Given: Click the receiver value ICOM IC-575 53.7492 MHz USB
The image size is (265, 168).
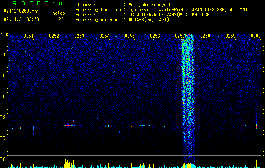Looking at the screenshot, I should click(169, 15).
